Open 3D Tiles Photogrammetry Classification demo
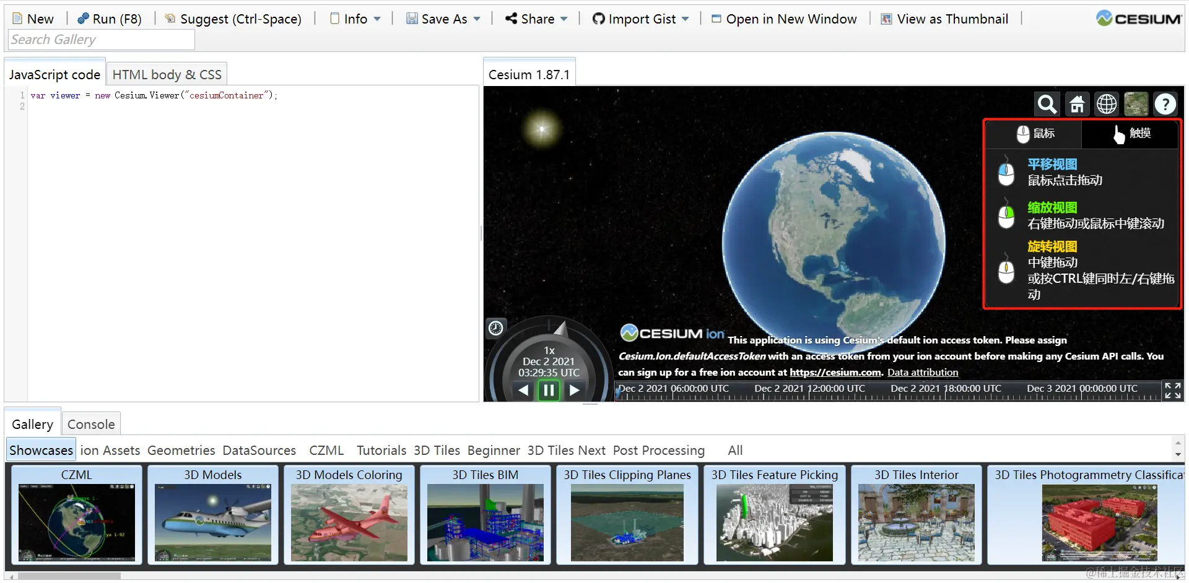Image resolution: width=1189 pixels, height=583 pixels. point(1086,515)
